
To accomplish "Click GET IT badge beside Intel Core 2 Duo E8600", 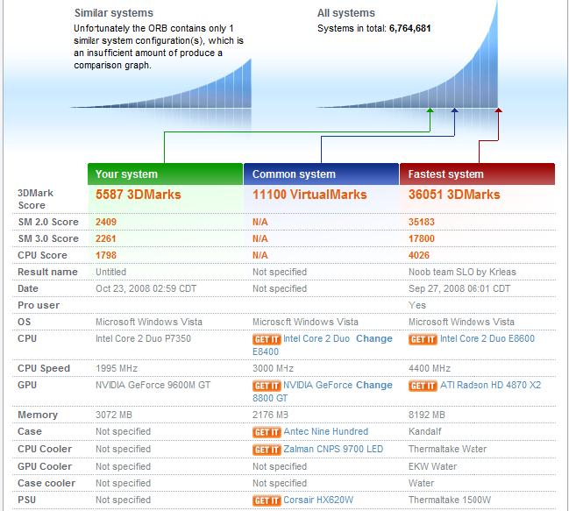I will click(423, 339).
